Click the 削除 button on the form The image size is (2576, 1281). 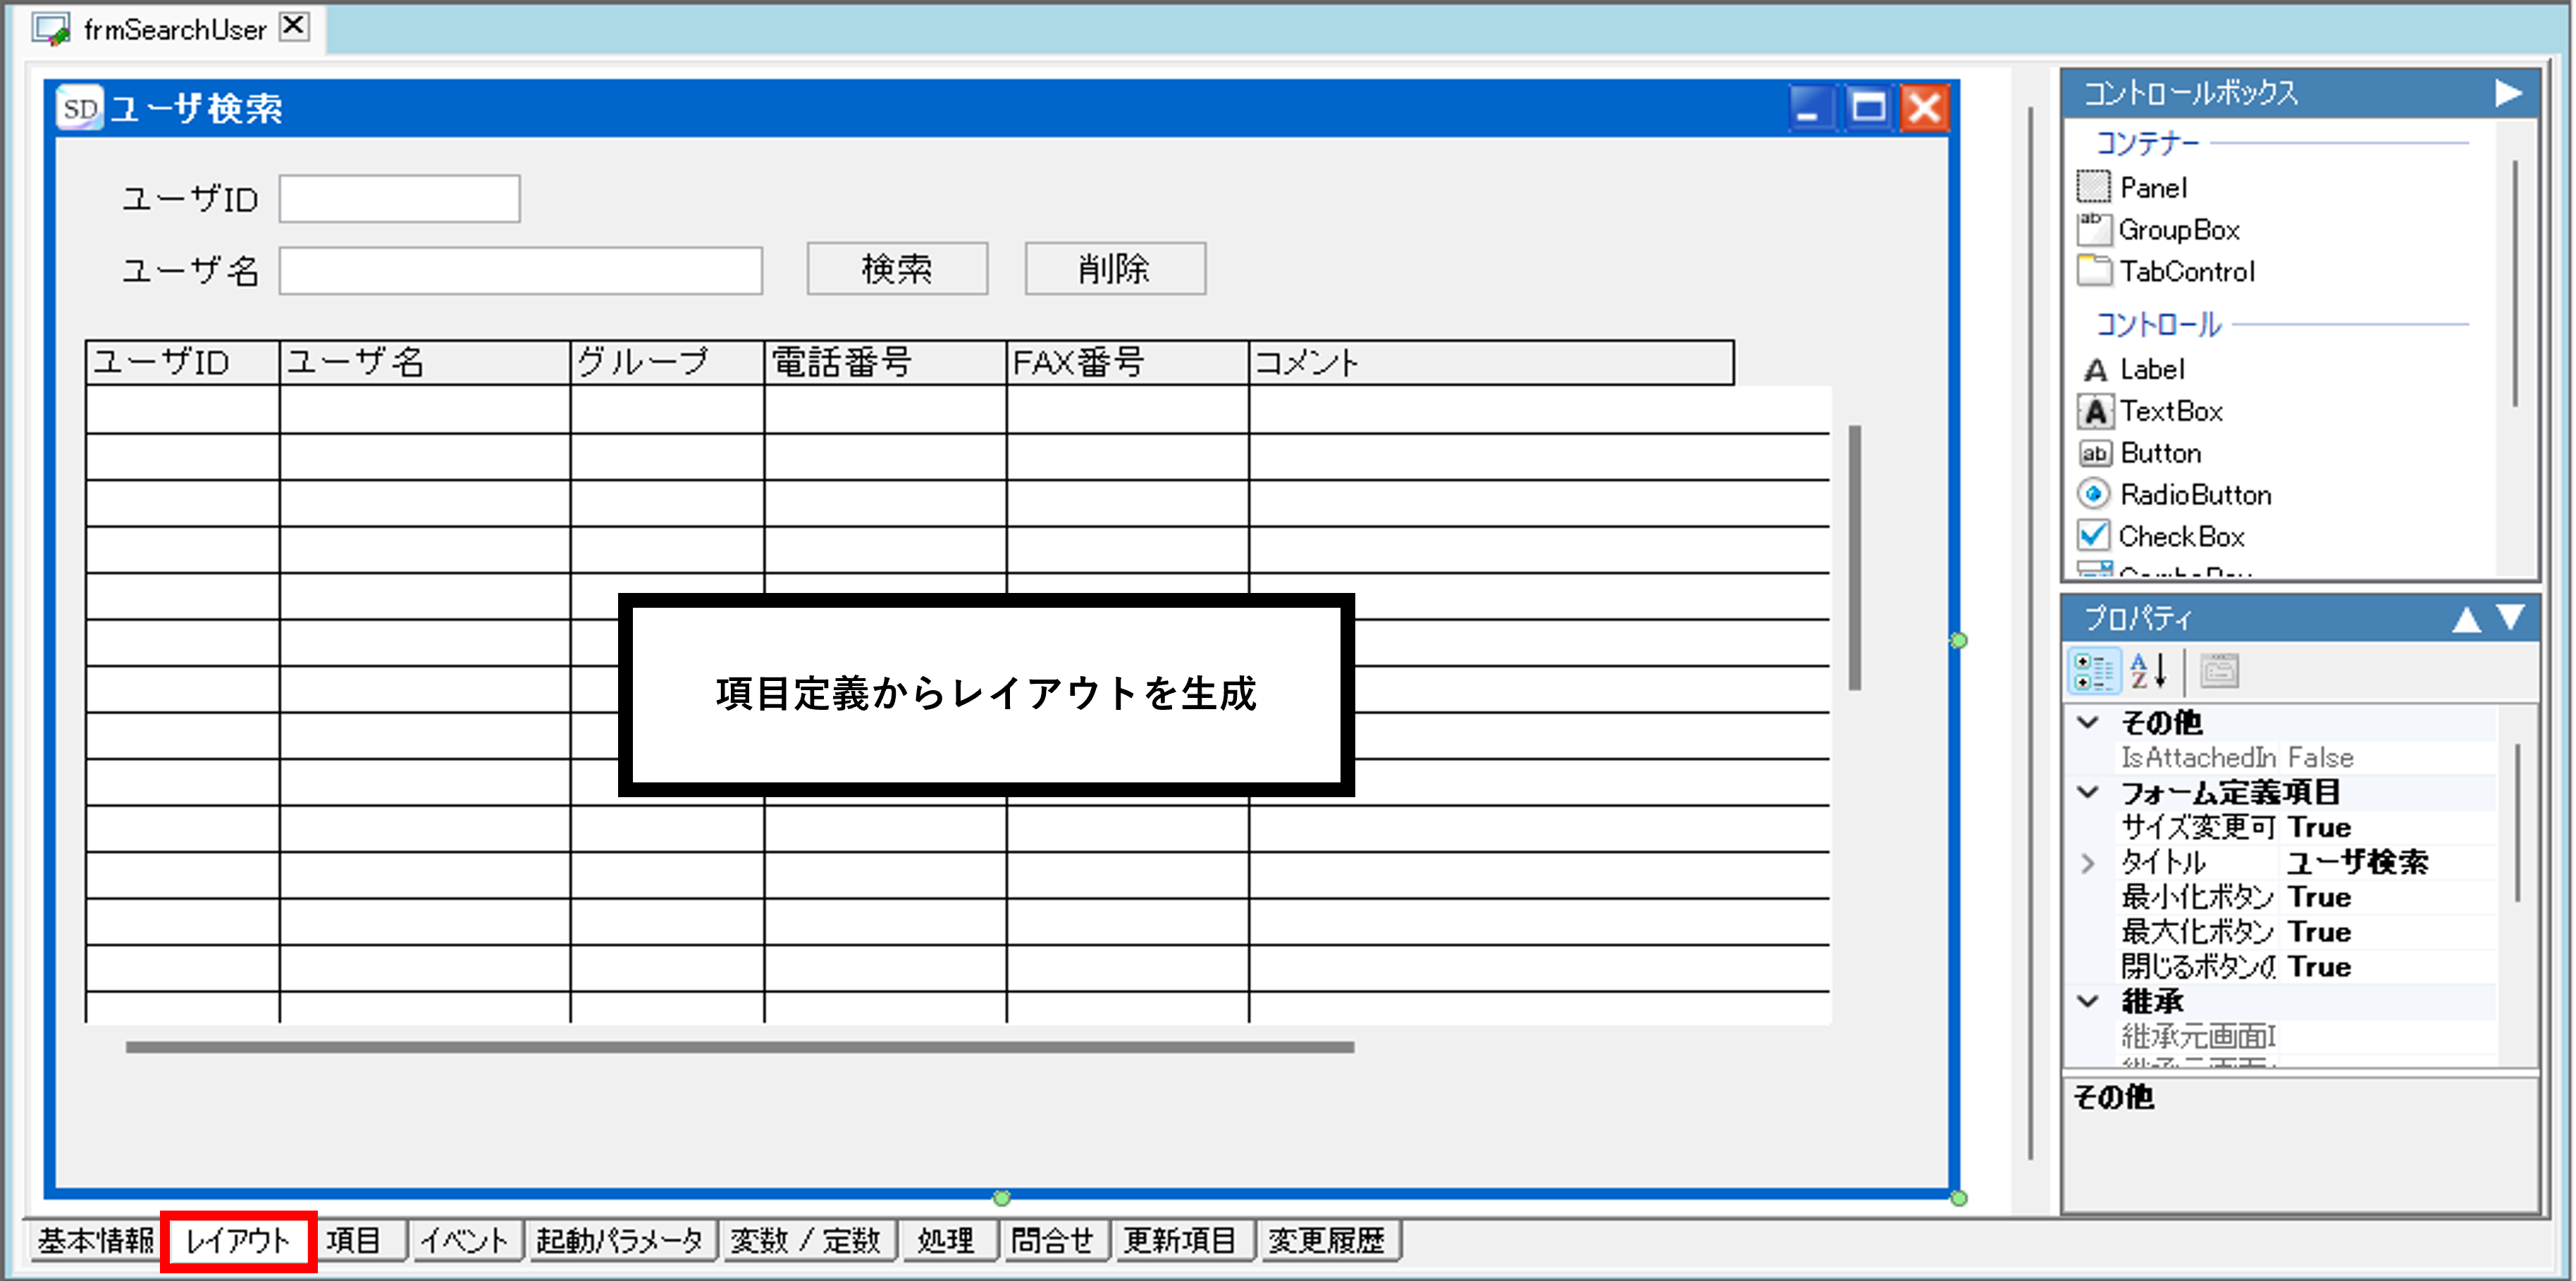click(1114, 269)
